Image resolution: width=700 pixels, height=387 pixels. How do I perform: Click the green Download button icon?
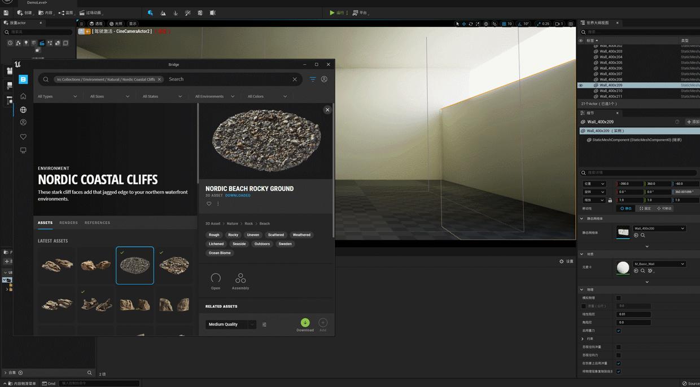[305, 323]
